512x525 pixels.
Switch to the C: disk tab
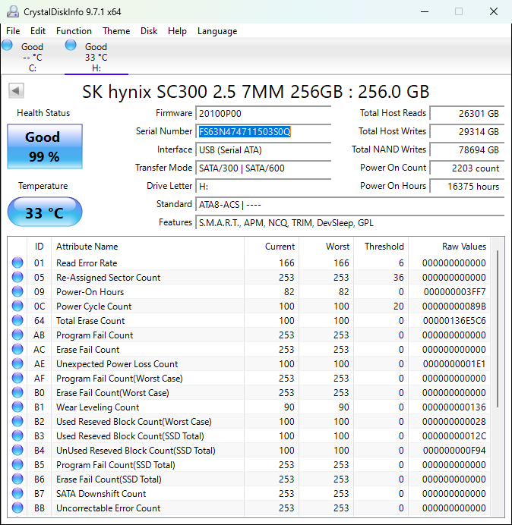tap(32, 57)
